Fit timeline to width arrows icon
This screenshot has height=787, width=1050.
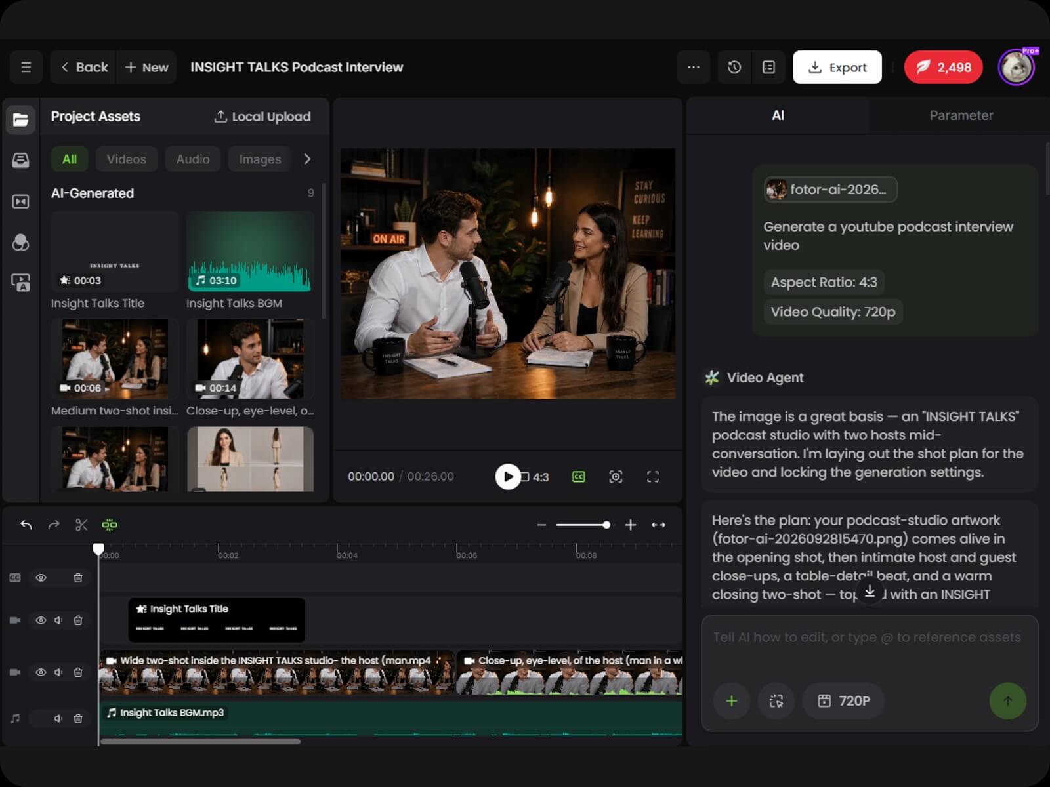click(658, 525)
